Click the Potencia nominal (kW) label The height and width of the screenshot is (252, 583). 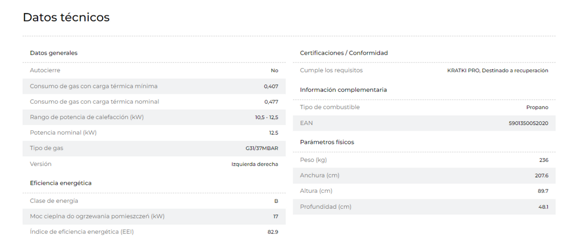[63, 133]
